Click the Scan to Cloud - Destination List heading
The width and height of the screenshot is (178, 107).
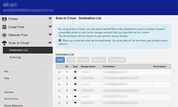[78, 18]
